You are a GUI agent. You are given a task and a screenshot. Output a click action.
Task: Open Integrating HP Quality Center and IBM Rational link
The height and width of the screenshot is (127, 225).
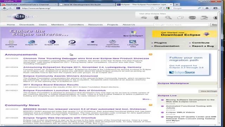pos(191,119)
